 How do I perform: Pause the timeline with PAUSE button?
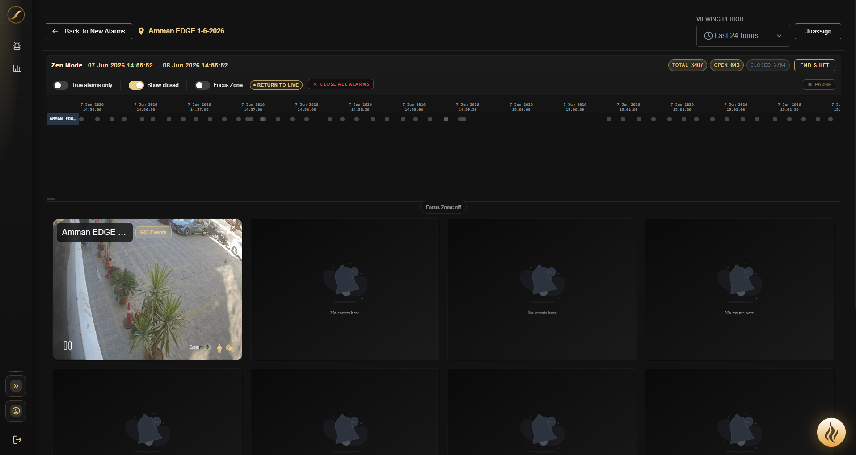pos(819,84)
